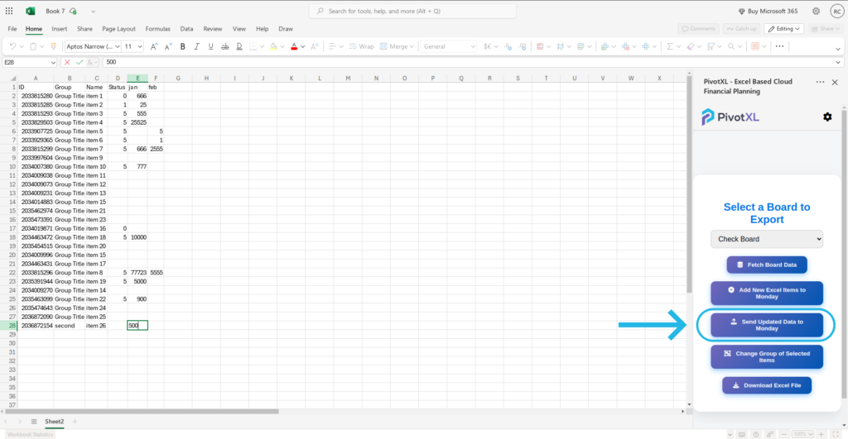Cancel the formula entry with red X

(67, 62)
